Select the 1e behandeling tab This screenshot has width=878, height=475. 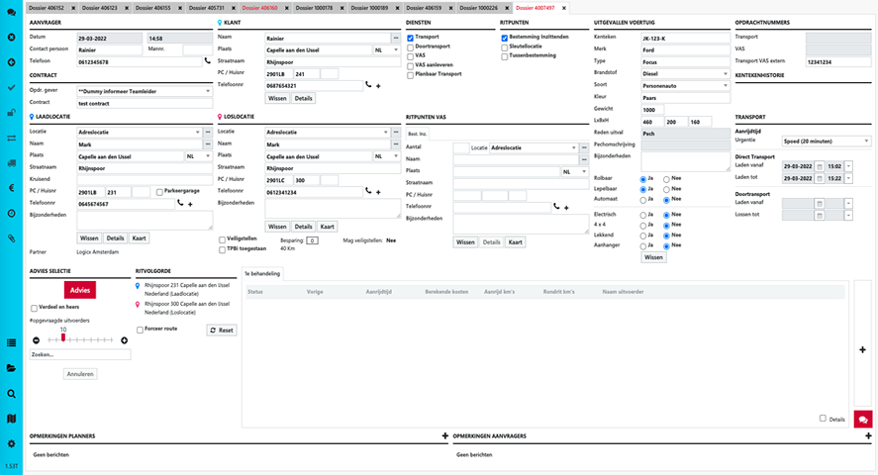coord(262,273)
